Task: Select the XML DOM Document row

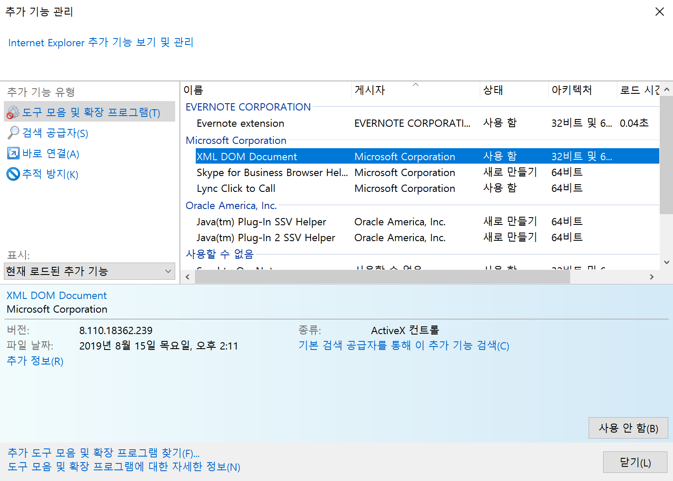Action: (427, 156)
